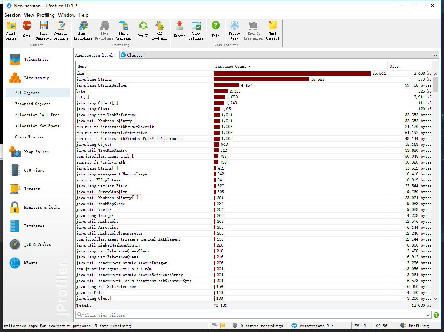
Task: Open the Session menu
Action: [13, 15]
